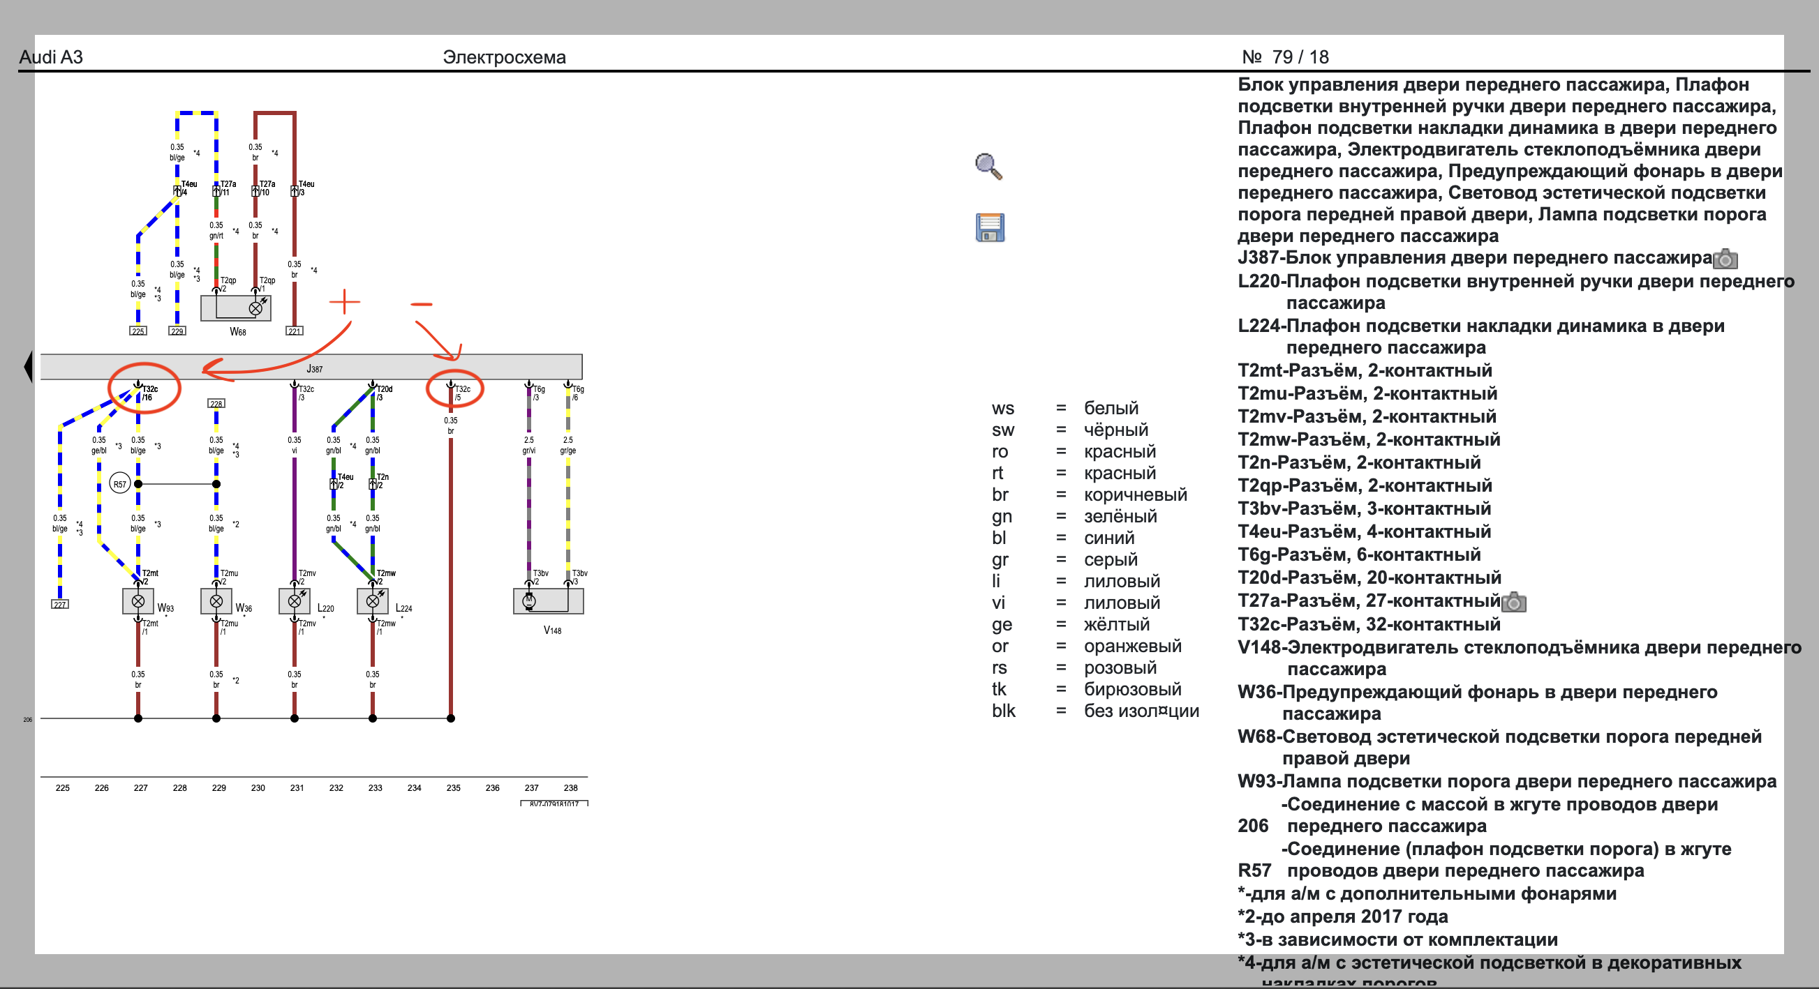The height and width of the screenshot is (989, 1819).
Task: Click the L220 handle illumination lamp symbol
Action: (295, 602)
